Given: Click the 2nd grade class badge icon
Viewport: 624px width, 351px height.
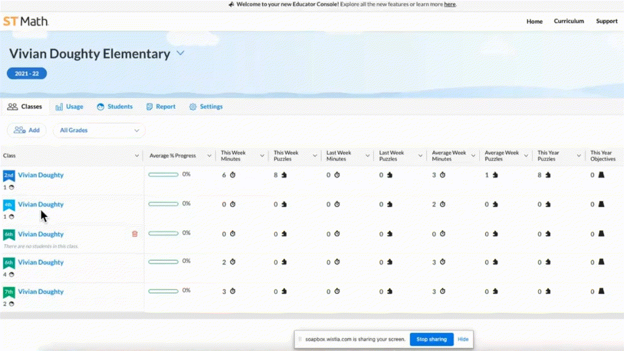Looking at the screenshot, I should tap(9, 175).
